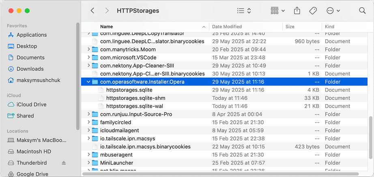
Task: Click the familycircled folder icon
Action: coord(95,122)
